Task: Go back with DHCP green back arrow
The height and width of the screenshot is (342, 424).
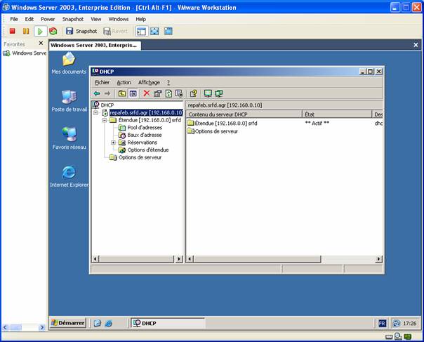Action: [x=97, y=93]
